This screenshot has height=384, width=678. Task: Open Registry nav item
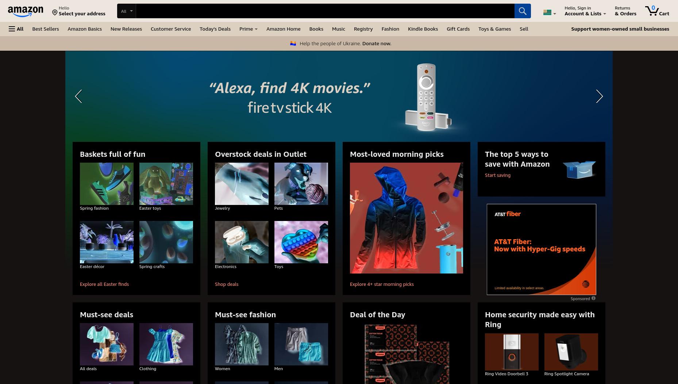(363, 29)
